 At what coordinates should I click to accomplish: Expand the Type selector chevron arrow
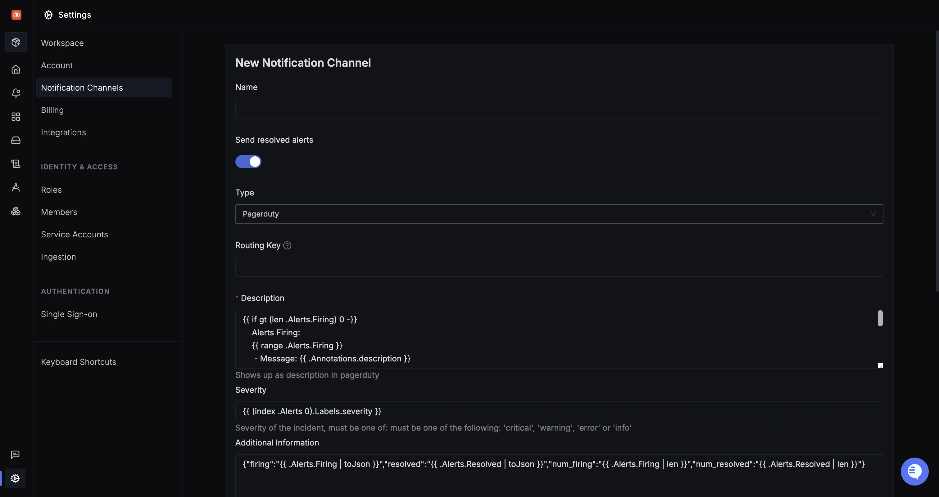pos(873,214)
